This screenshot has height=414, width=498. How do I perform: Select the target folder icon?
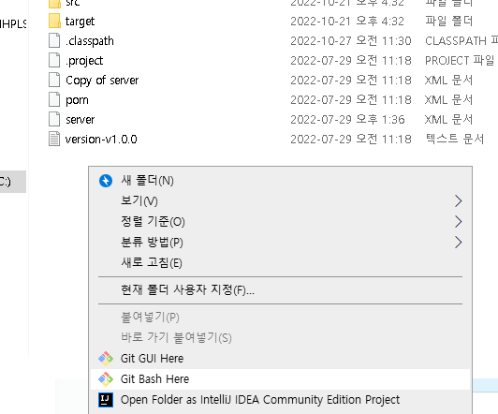point(54,21)
